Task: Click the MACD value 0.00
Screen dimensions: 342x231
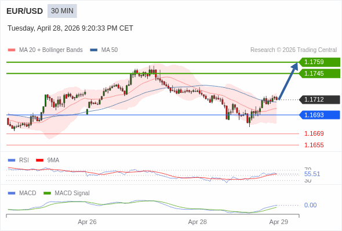Action: [310, 205]
